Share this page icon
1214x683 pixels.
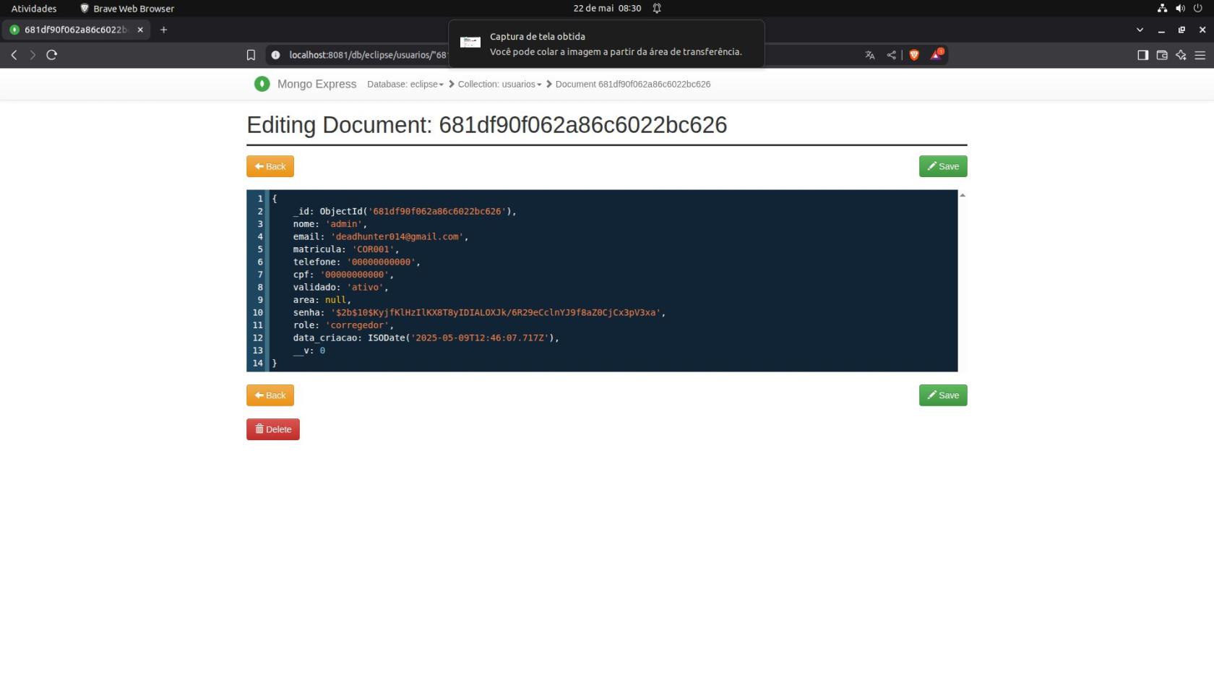point(891,55)
